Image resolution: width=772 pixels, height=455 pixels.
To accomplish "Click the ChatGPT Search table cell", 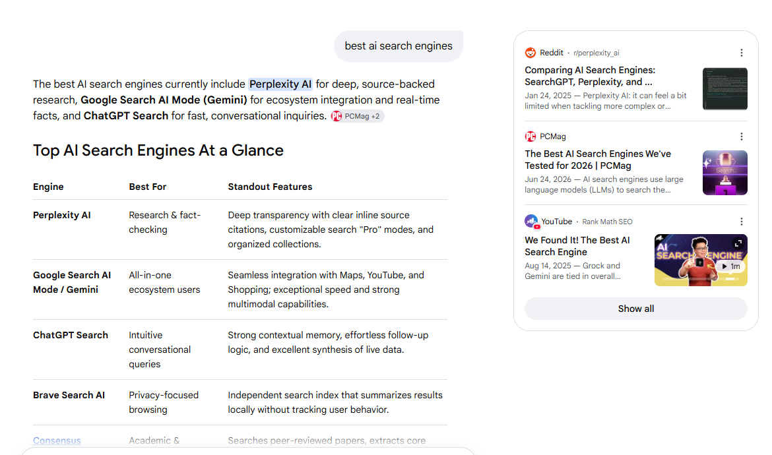I will 71,335.
